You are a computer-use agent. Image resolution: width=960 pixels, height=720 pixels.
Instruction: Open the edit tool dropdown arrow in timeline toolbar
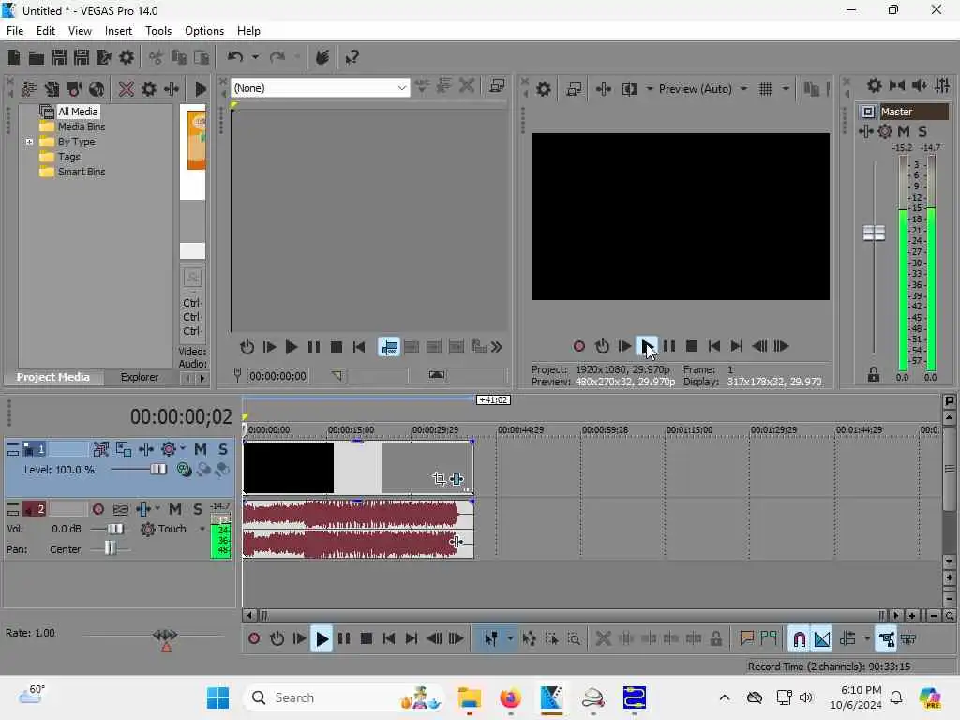click(x=510, y=639)
